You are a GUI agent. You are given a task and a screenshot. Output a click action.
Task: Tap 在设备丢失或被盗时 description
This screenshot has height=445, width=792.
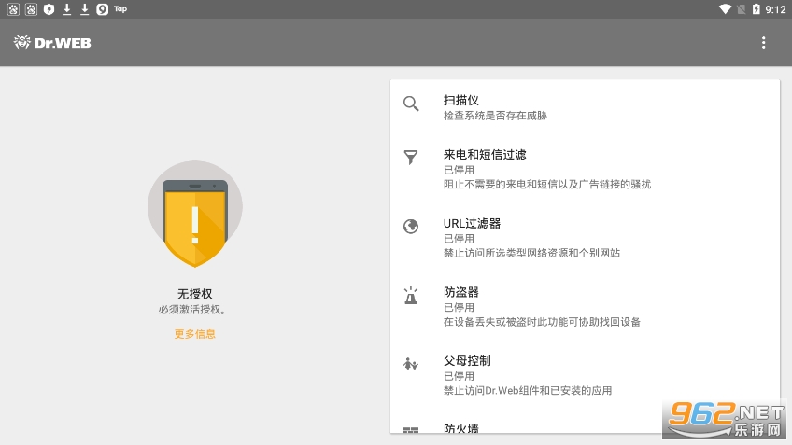(x=542, y=321)
